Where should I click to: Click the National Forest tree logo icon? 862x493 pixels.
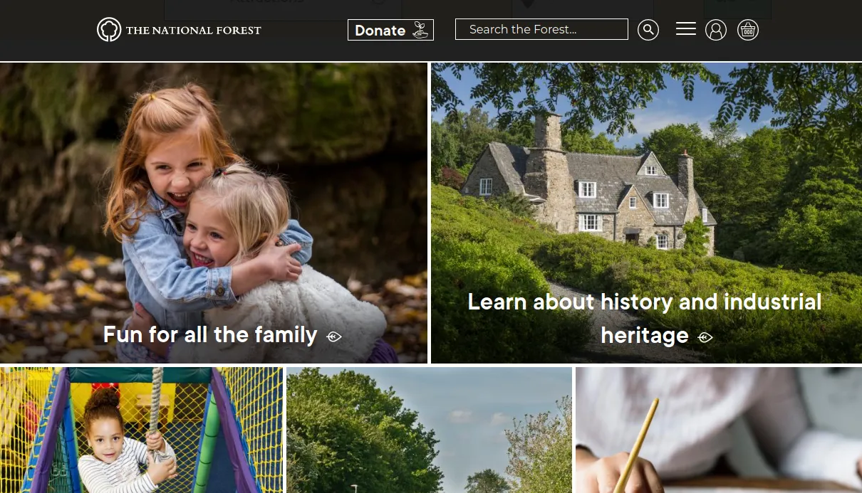109,30
